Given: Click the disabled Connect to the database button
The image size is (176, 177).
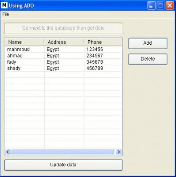Looking at the screenshot, I should point(63,28).
